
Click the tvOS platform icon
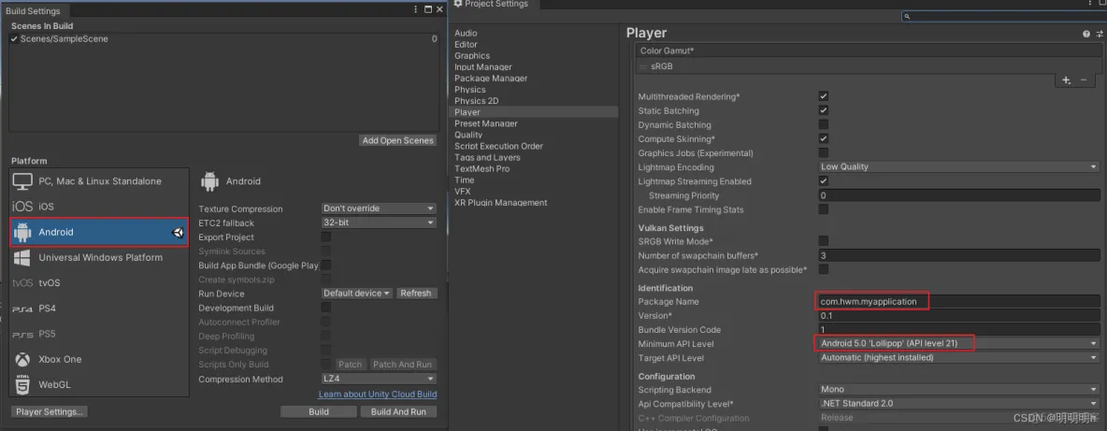click(x=22, y=283)
